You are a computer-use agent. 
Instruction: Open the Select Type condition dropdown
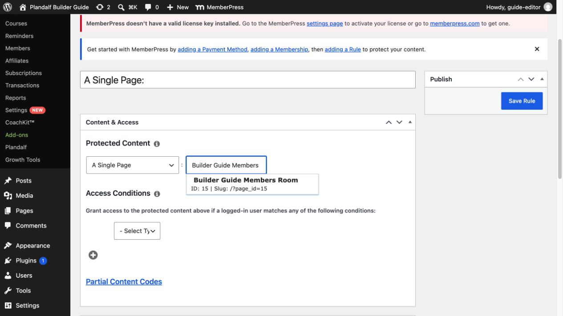(x=137, y=231)
